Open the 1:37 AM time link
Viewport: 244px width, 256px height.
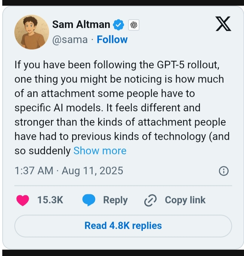click(x=34, y=171)
